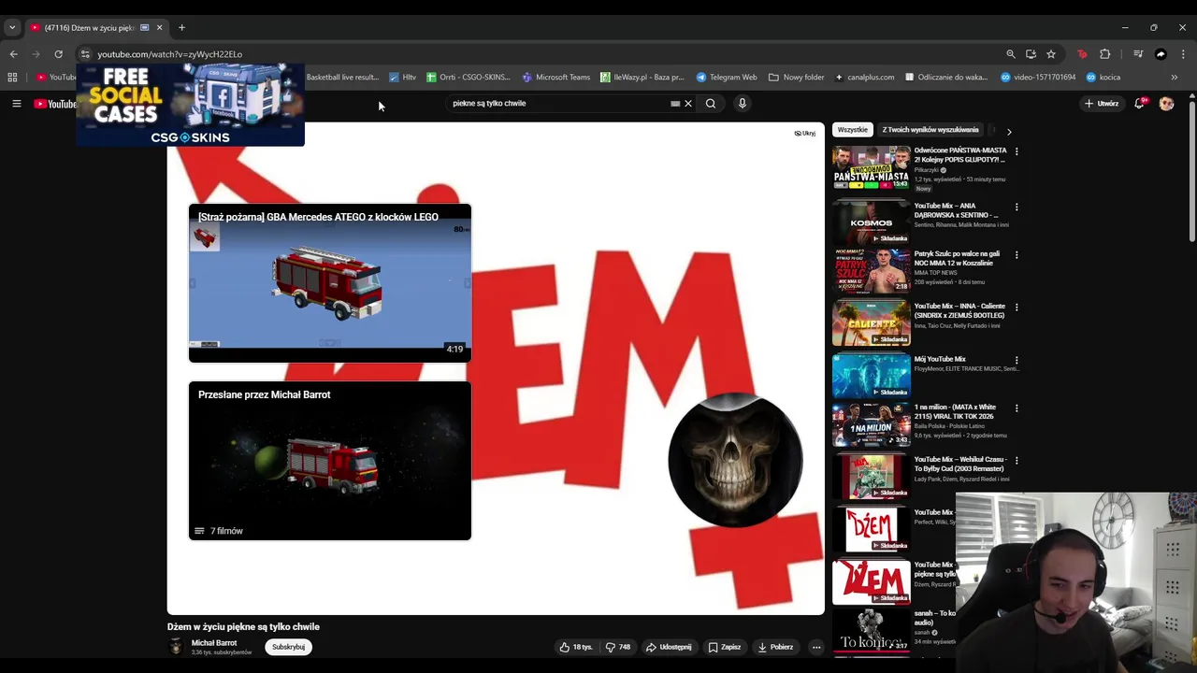Subscribe to Michał Barrot with Subskrybuj

[288, 647]
